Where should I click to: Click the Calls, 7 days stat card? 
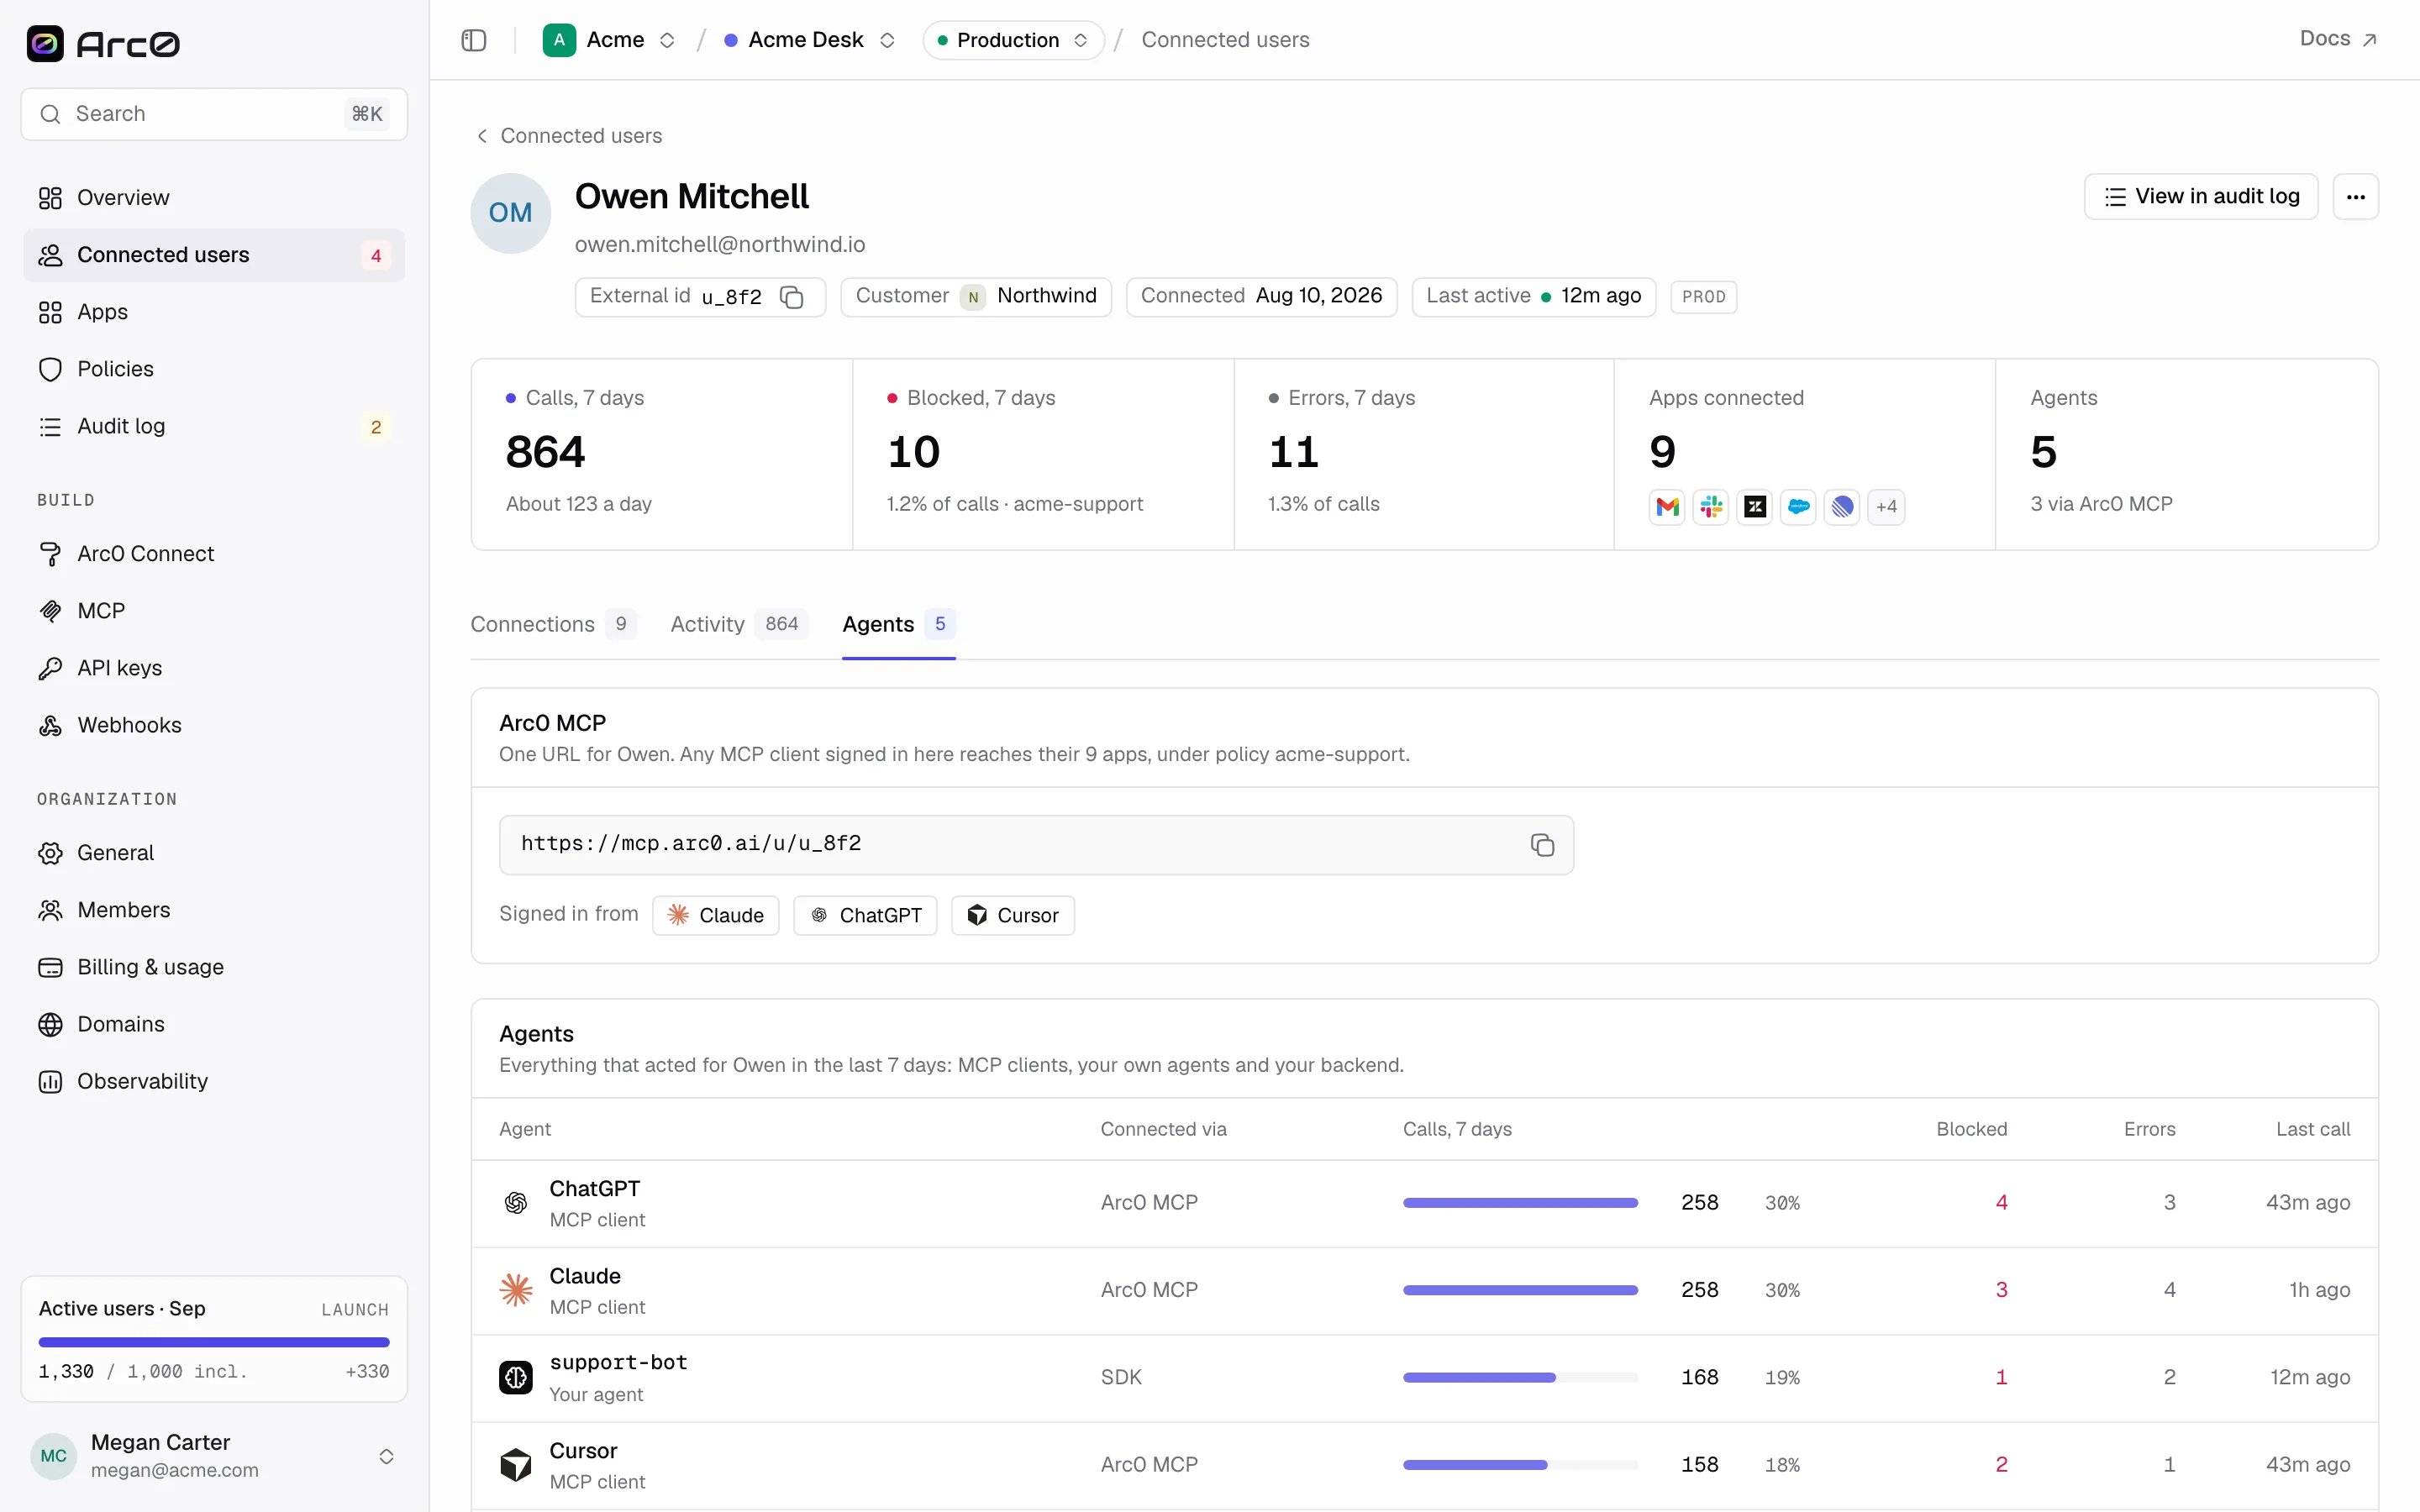click(662, 454)
